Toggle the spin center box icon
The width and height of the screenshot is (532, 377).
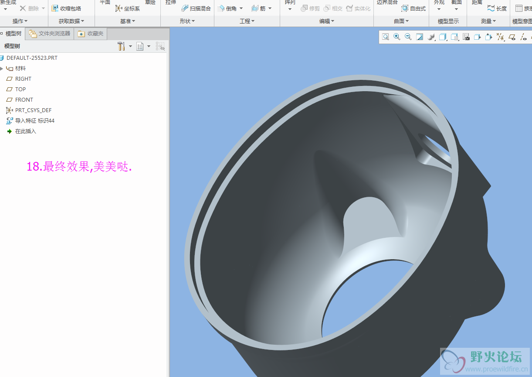489,37
